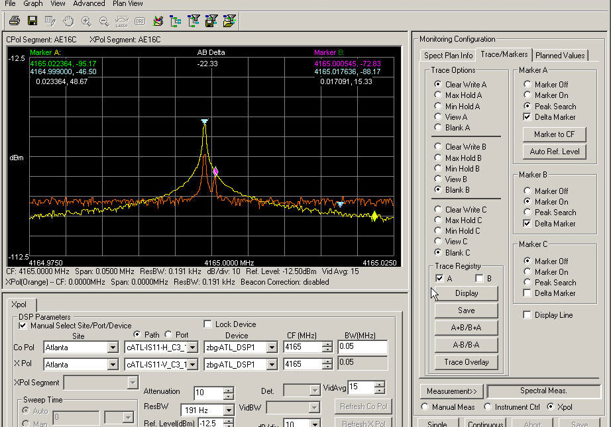Image resolution: width=611 pixels, height=427 pixels.
Task: Select Clear Write B trace option
Action: (438, 146)
